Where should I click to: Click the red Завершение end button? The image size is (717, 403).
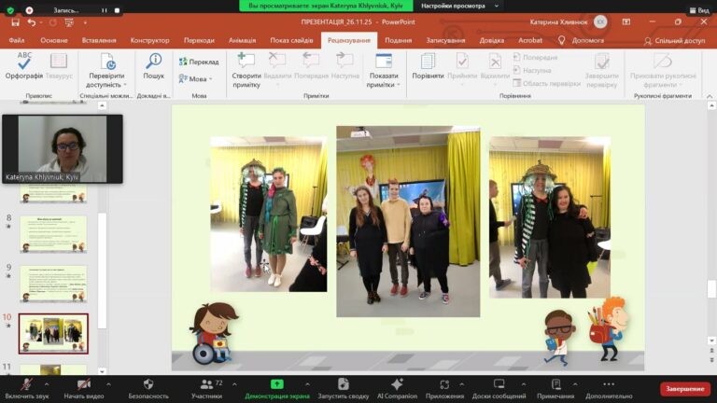point(685,388)
